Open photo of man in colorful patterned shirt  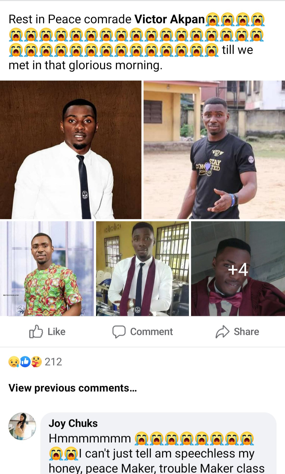pyautogui.click(x=47, y=269)
